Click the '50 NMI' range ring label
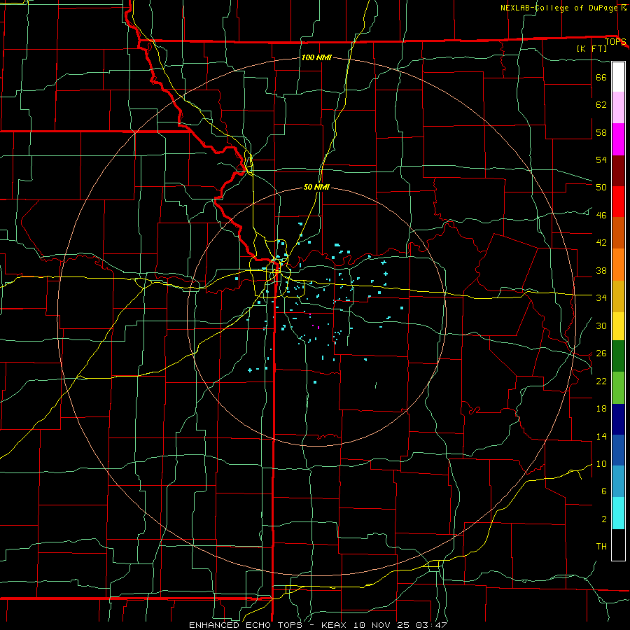 point(316,187)
